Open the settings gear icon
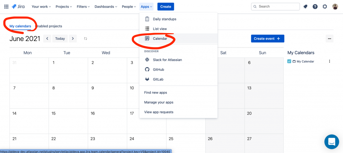343x153 pixels. (x=325, y=7)
